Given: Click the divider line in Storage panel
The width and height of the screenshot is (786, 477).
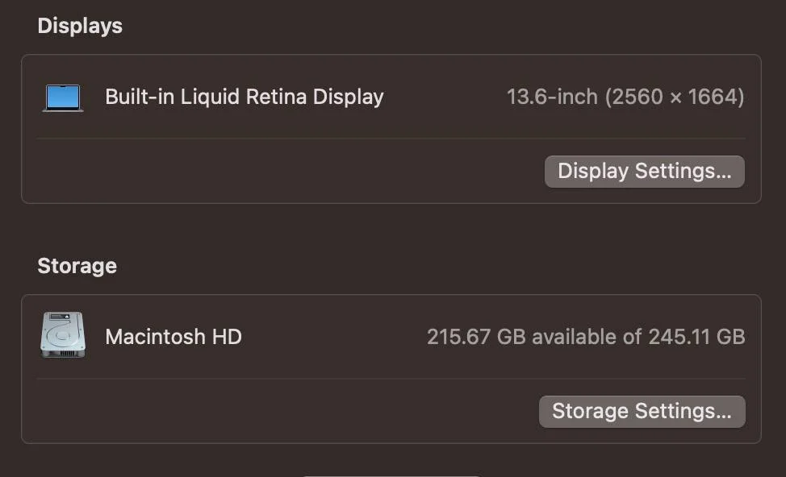Looking at the screenshot, I should tap(391, 379).
